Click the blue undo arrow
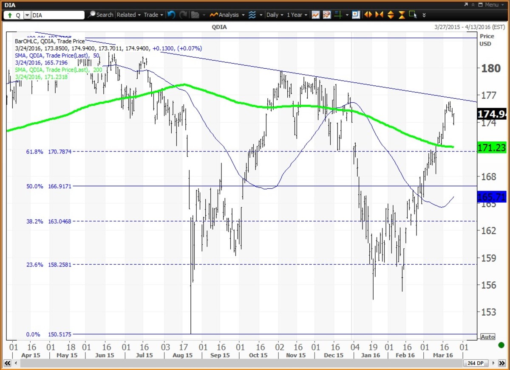 (171, 15)
